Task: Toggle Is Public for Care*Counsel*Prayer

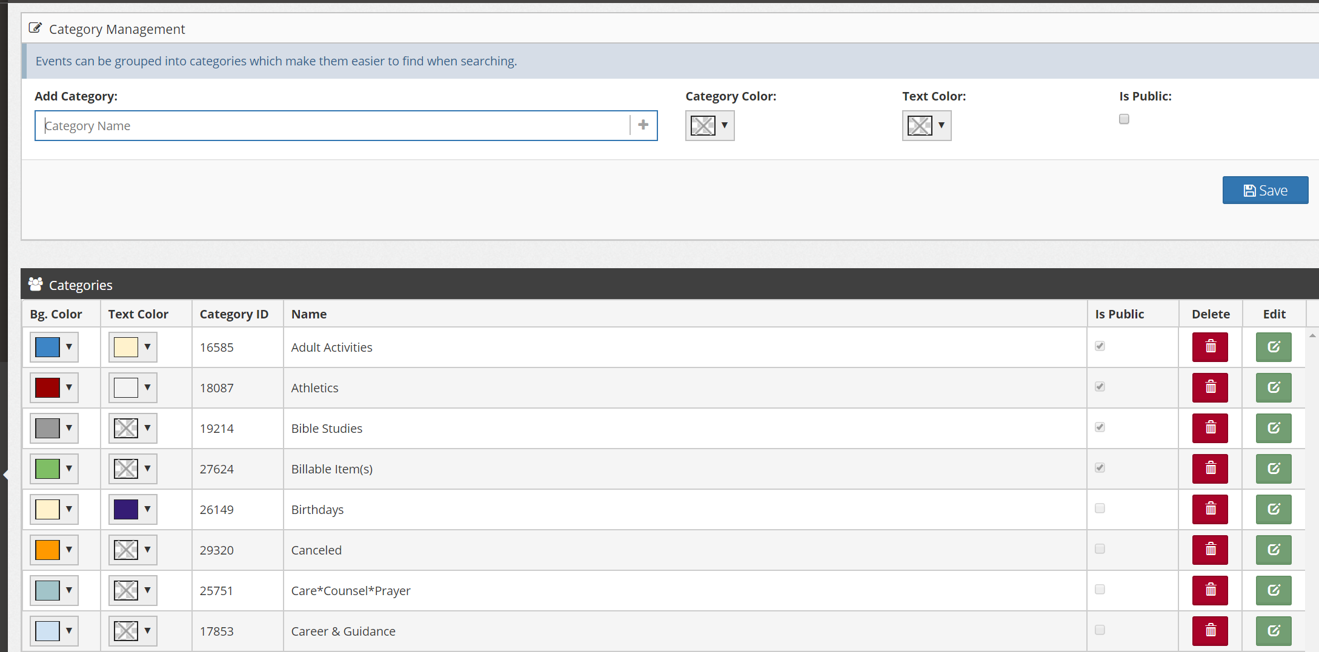Action: (1100, 590)
